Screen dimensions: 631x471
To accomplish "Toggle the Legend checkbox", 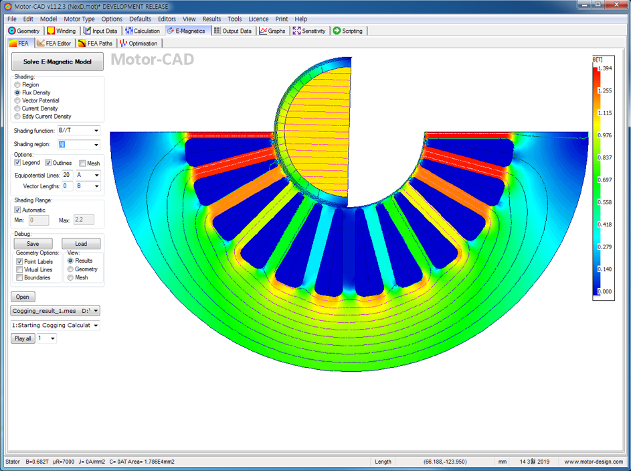I will click(17, 162).
